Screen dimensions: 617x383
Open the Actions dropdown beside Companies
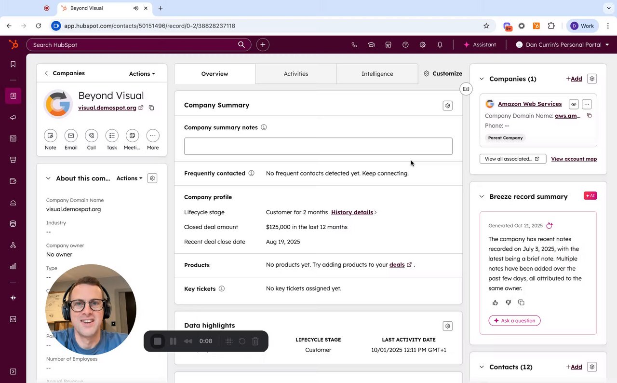[x=142, y=74]
